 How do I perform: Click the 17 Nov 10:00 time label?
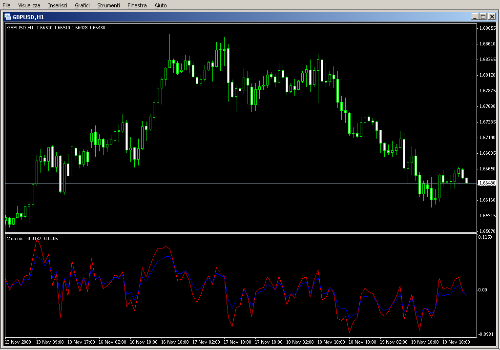coord(238,342)
